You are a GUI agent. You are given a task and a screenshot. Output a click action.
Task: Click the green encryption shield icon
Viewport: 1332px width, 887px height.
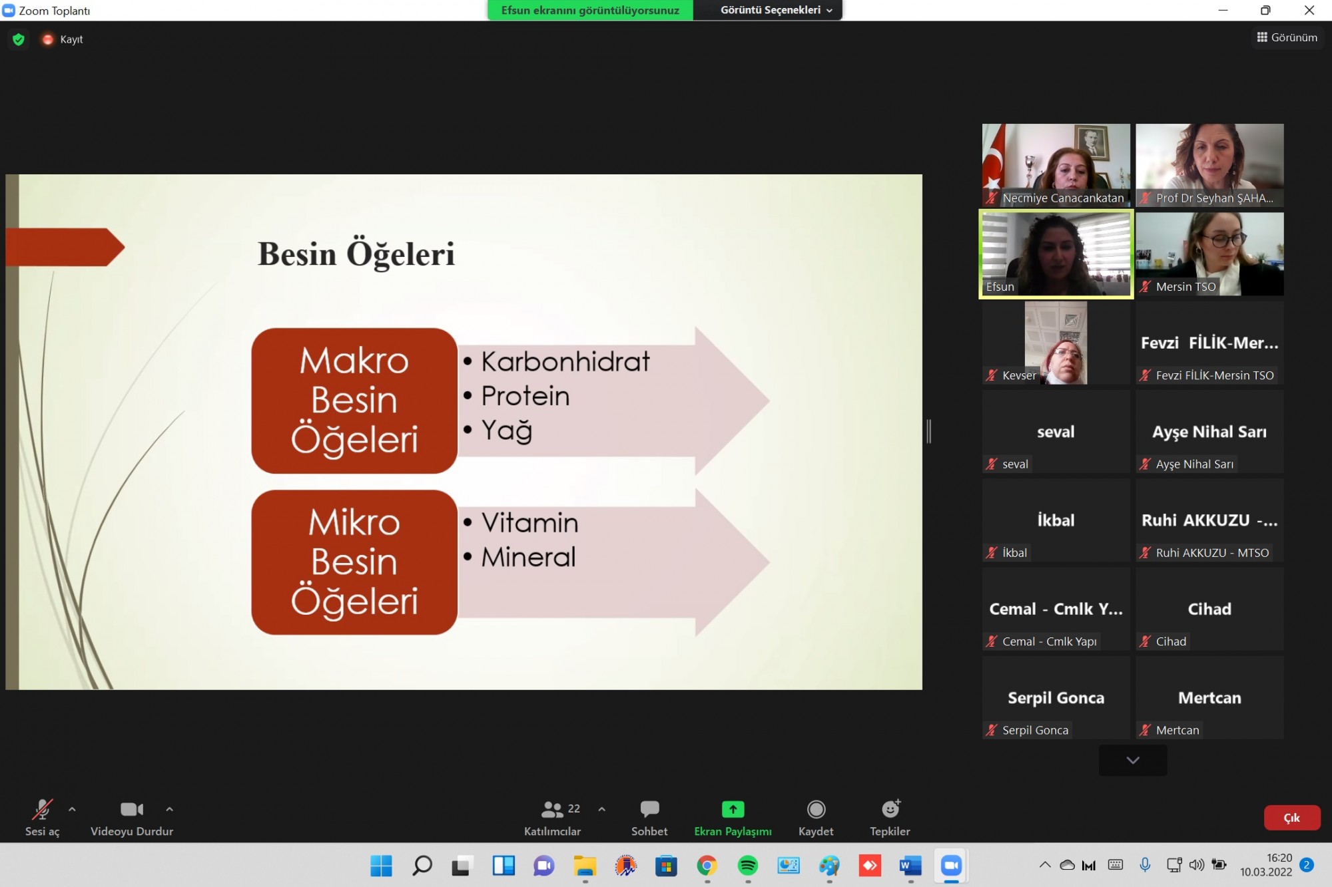point(19,39)
